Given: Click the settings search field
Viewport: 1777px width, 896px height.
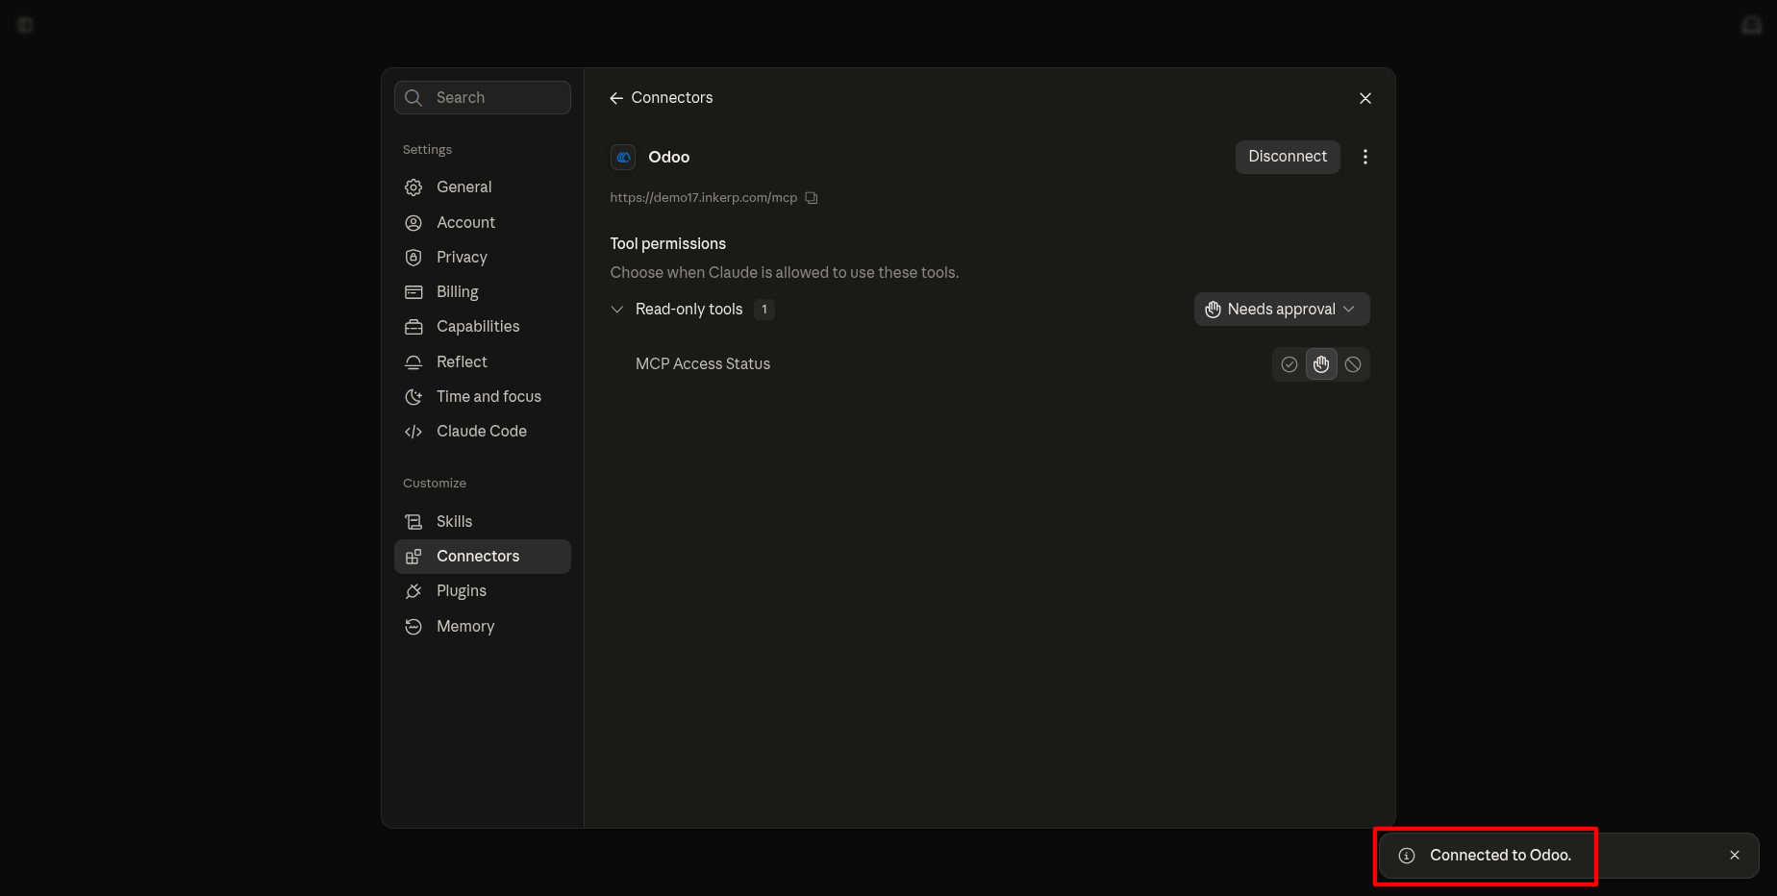Looking at the screenshot, I should coord(483,97).
